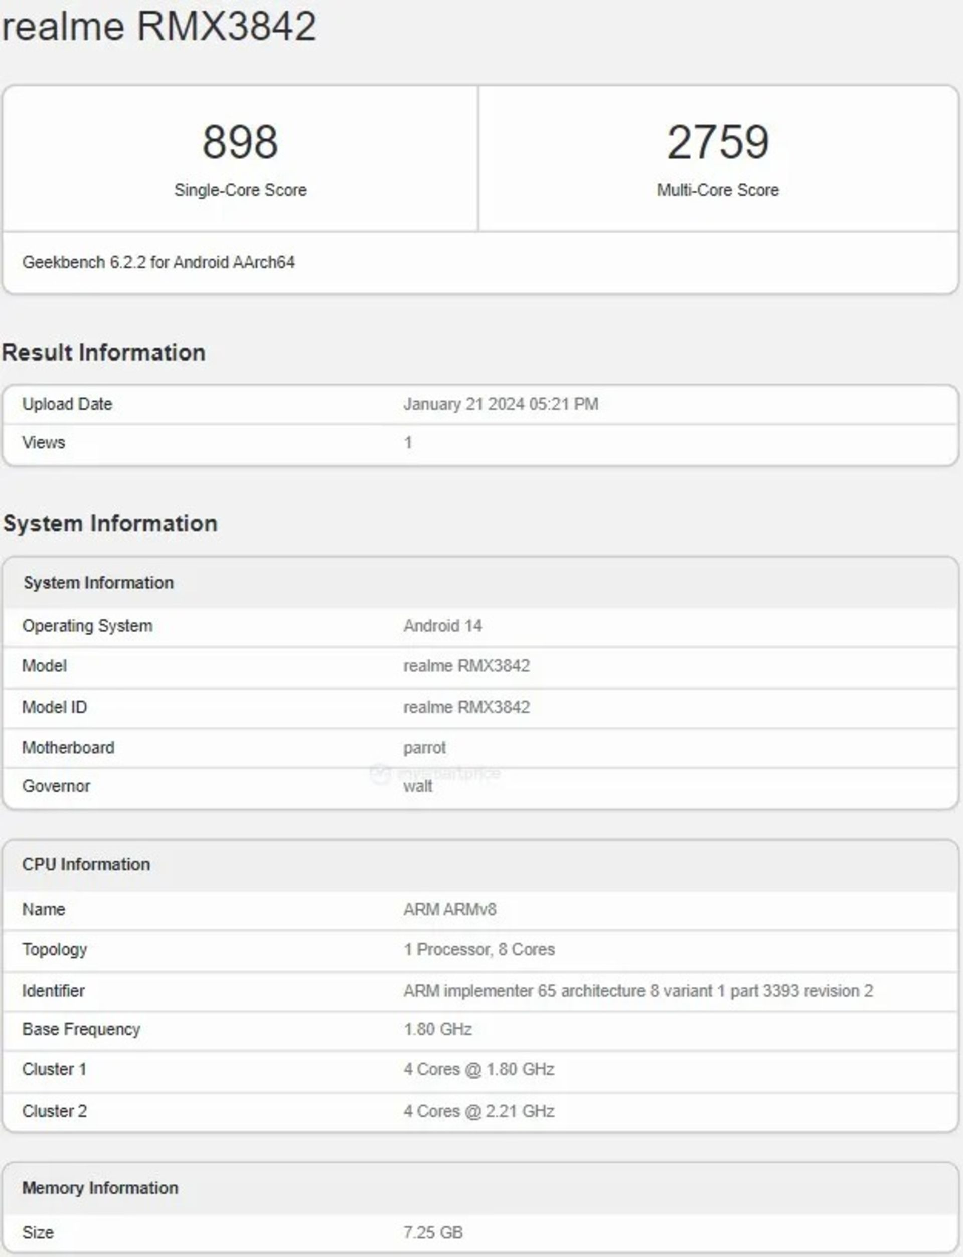Click the upload date January 21 2024 value
Image resolution: width=963 pixels, height=1257 pixels.
(x=501, y=404)
